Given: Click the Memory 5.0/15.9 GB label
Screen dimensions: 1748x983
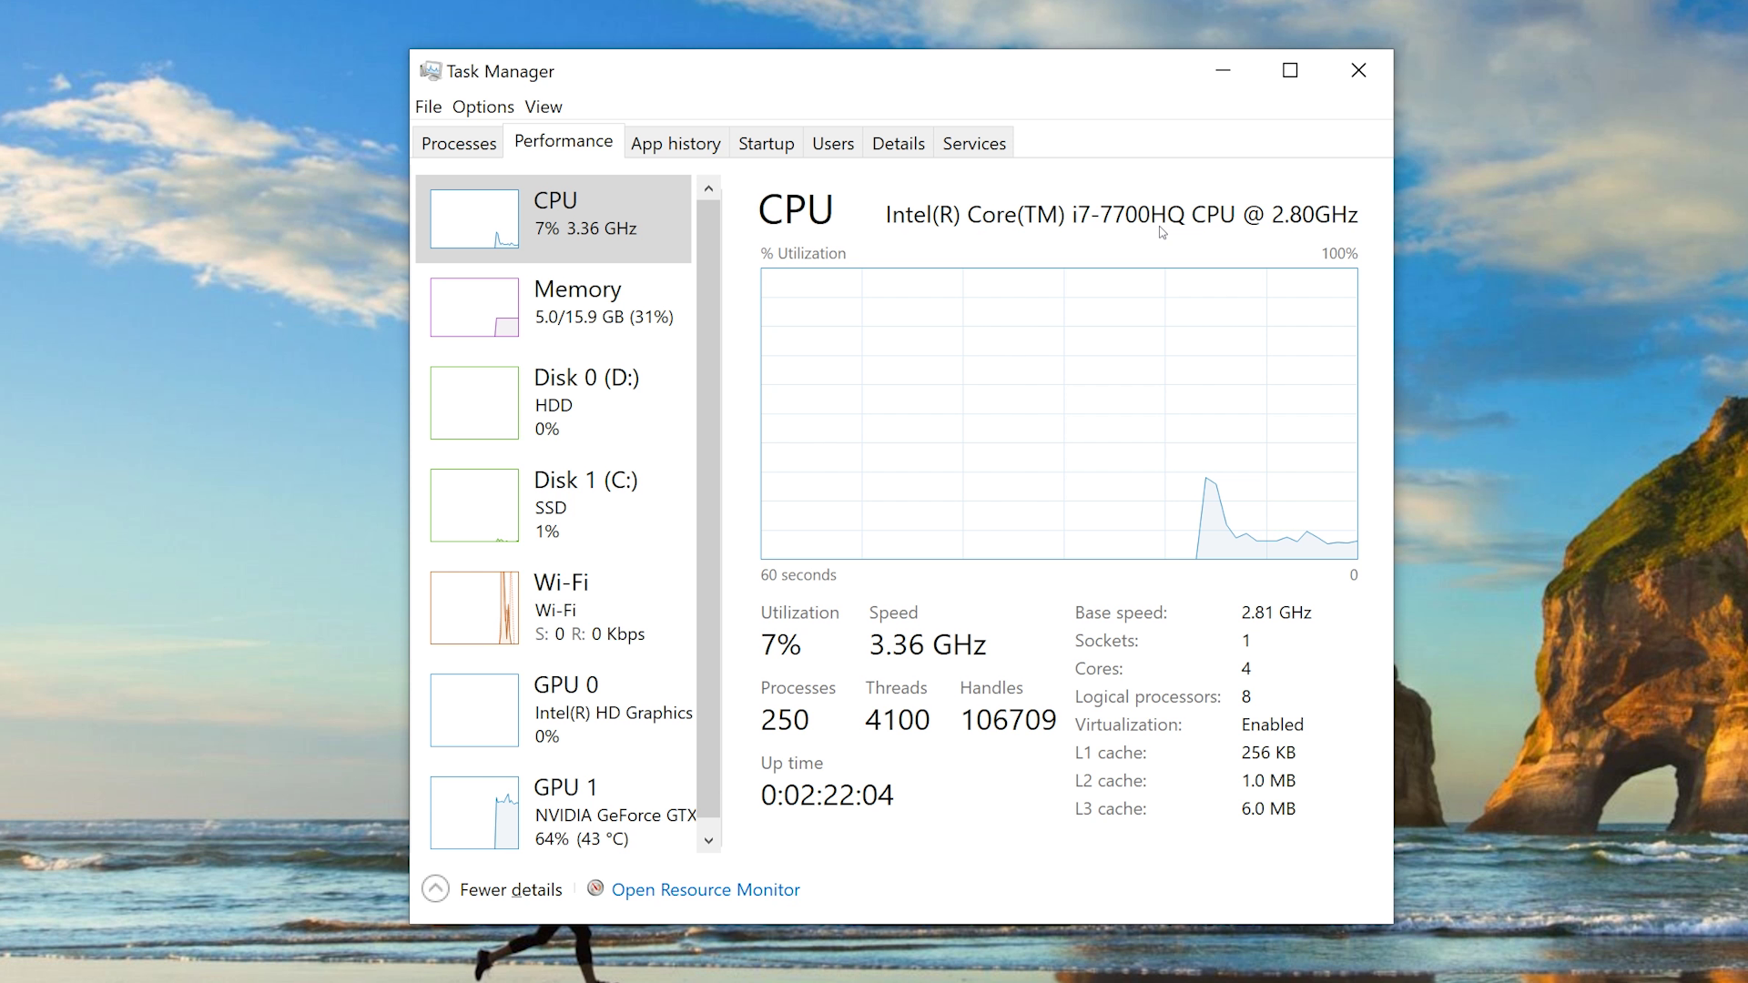Looking at the screenshot, I should pyautogui.click(x=604, y=317).
